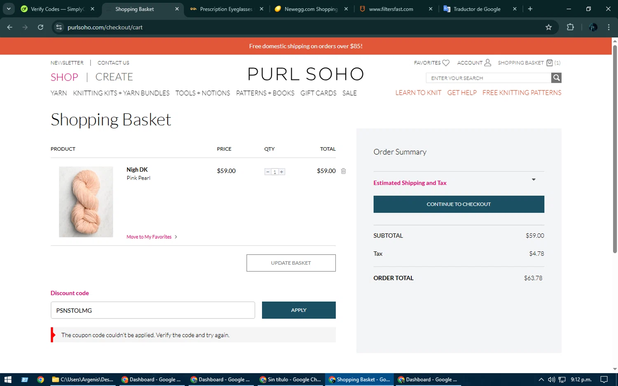Click the search magnifier icon
Image resolution: width=618 pixels, height=386 pixels.
tap(556, 78)
